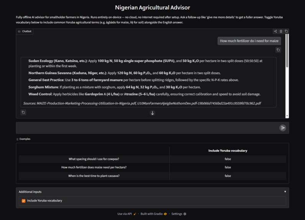
Task: Send the message with the arrow button
Action: (x=283, y=128)
